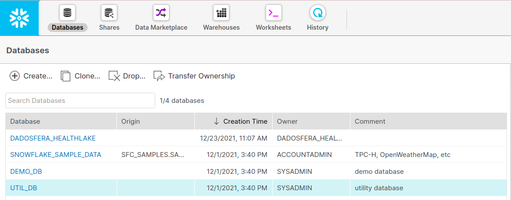Viewport: 511px width, 200px height.
Task: Click the Databases page heading
Action: click(x=28, y=51)
